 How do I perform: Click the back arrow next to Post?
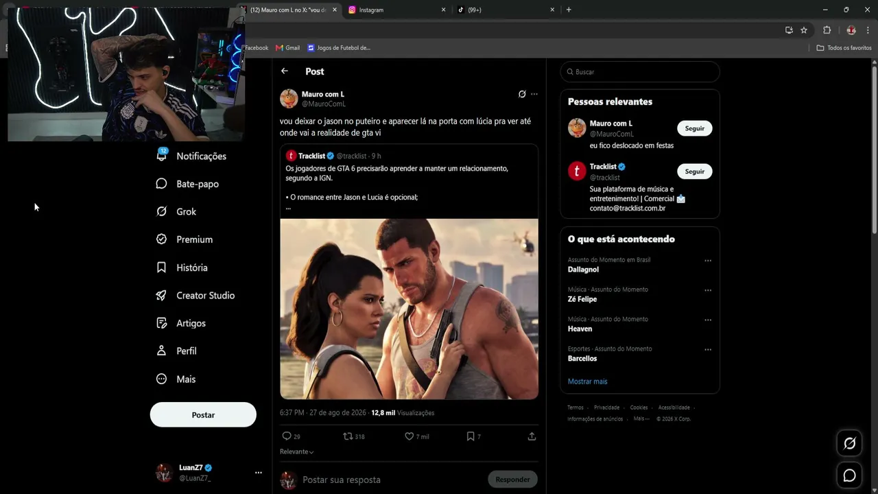(285, 71)
